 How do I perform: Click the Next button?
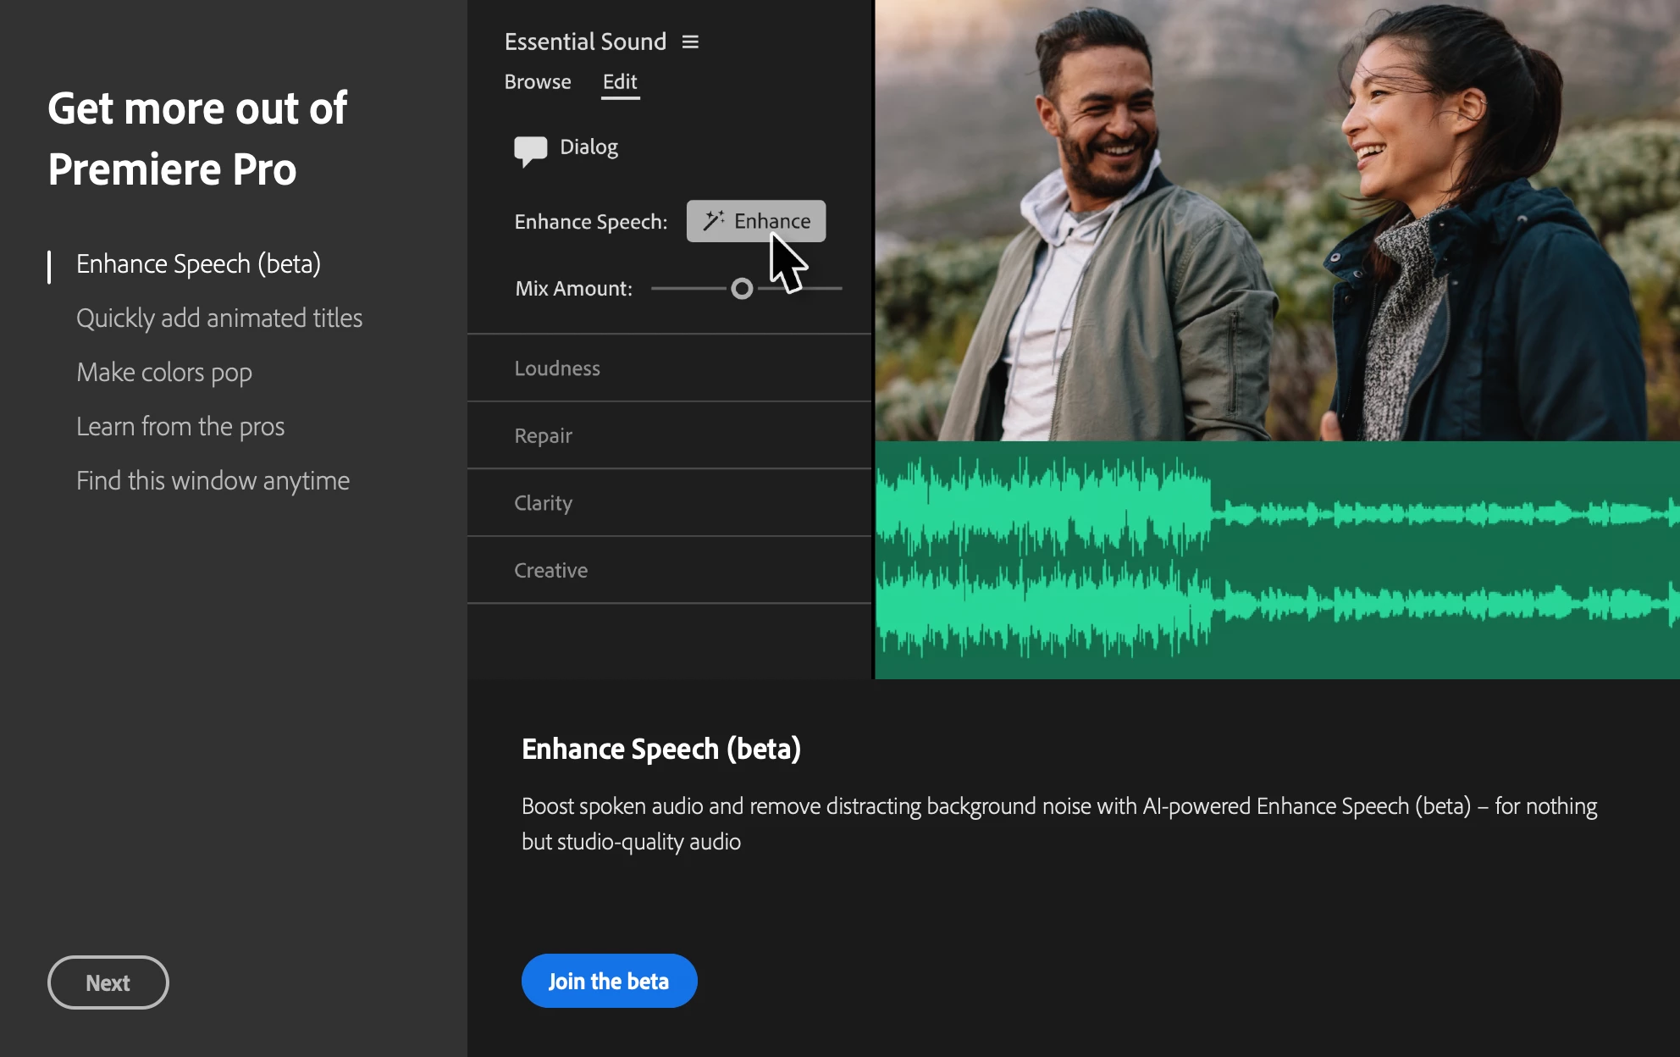point(108,982)
